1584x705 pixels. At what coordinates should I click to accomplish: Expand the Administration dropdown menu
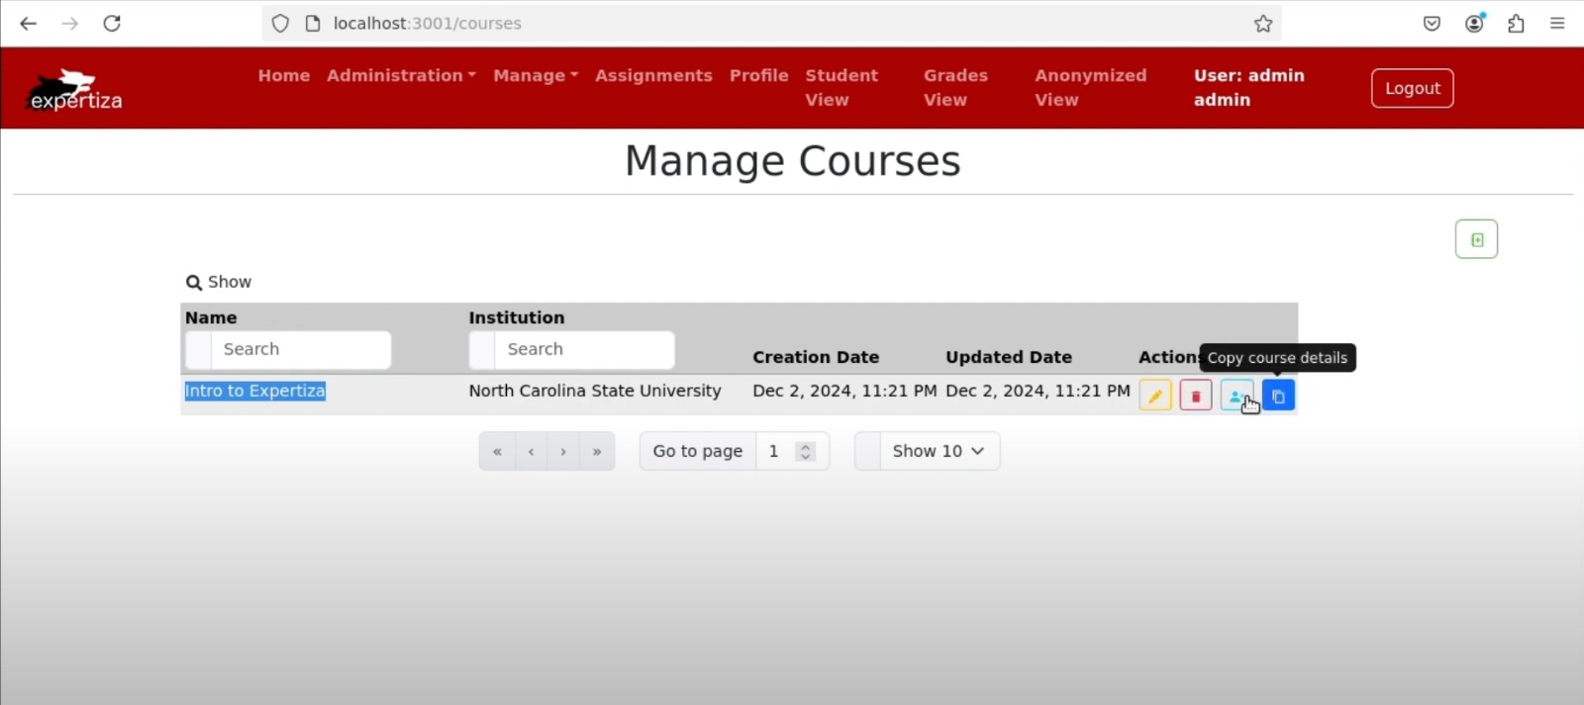point(401,76)
